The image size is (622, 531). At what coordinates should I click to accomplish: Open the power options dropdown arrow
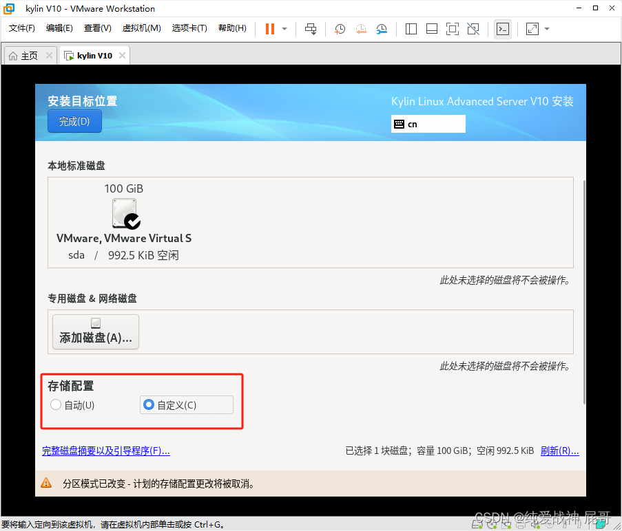point(284,28)
